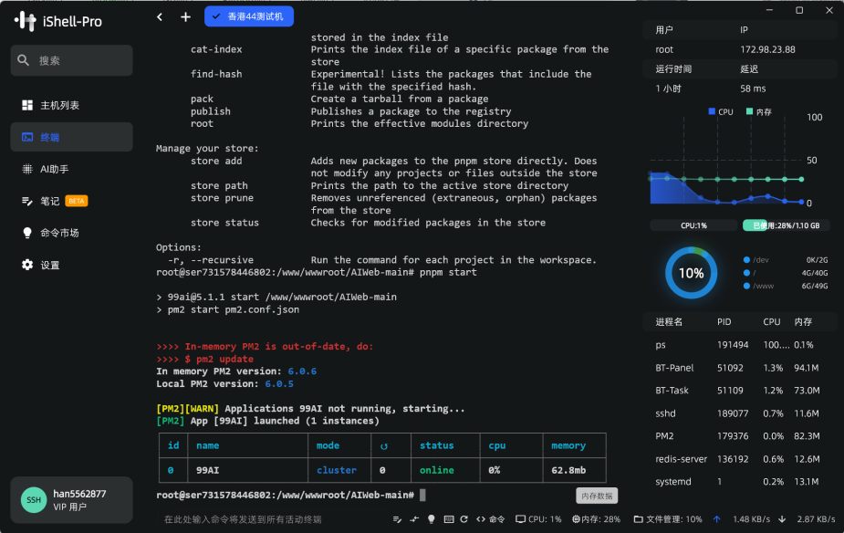The height and width of the screenshot is (533, 844).
Task: Select the redis-server process row
Action: pos(738,459)
